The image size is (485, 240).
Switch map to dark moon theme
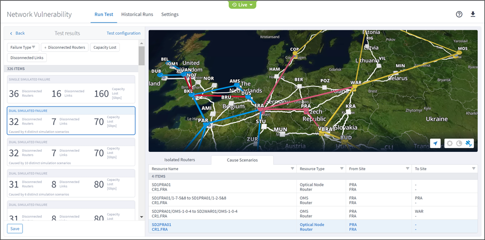tap(459, 143)
